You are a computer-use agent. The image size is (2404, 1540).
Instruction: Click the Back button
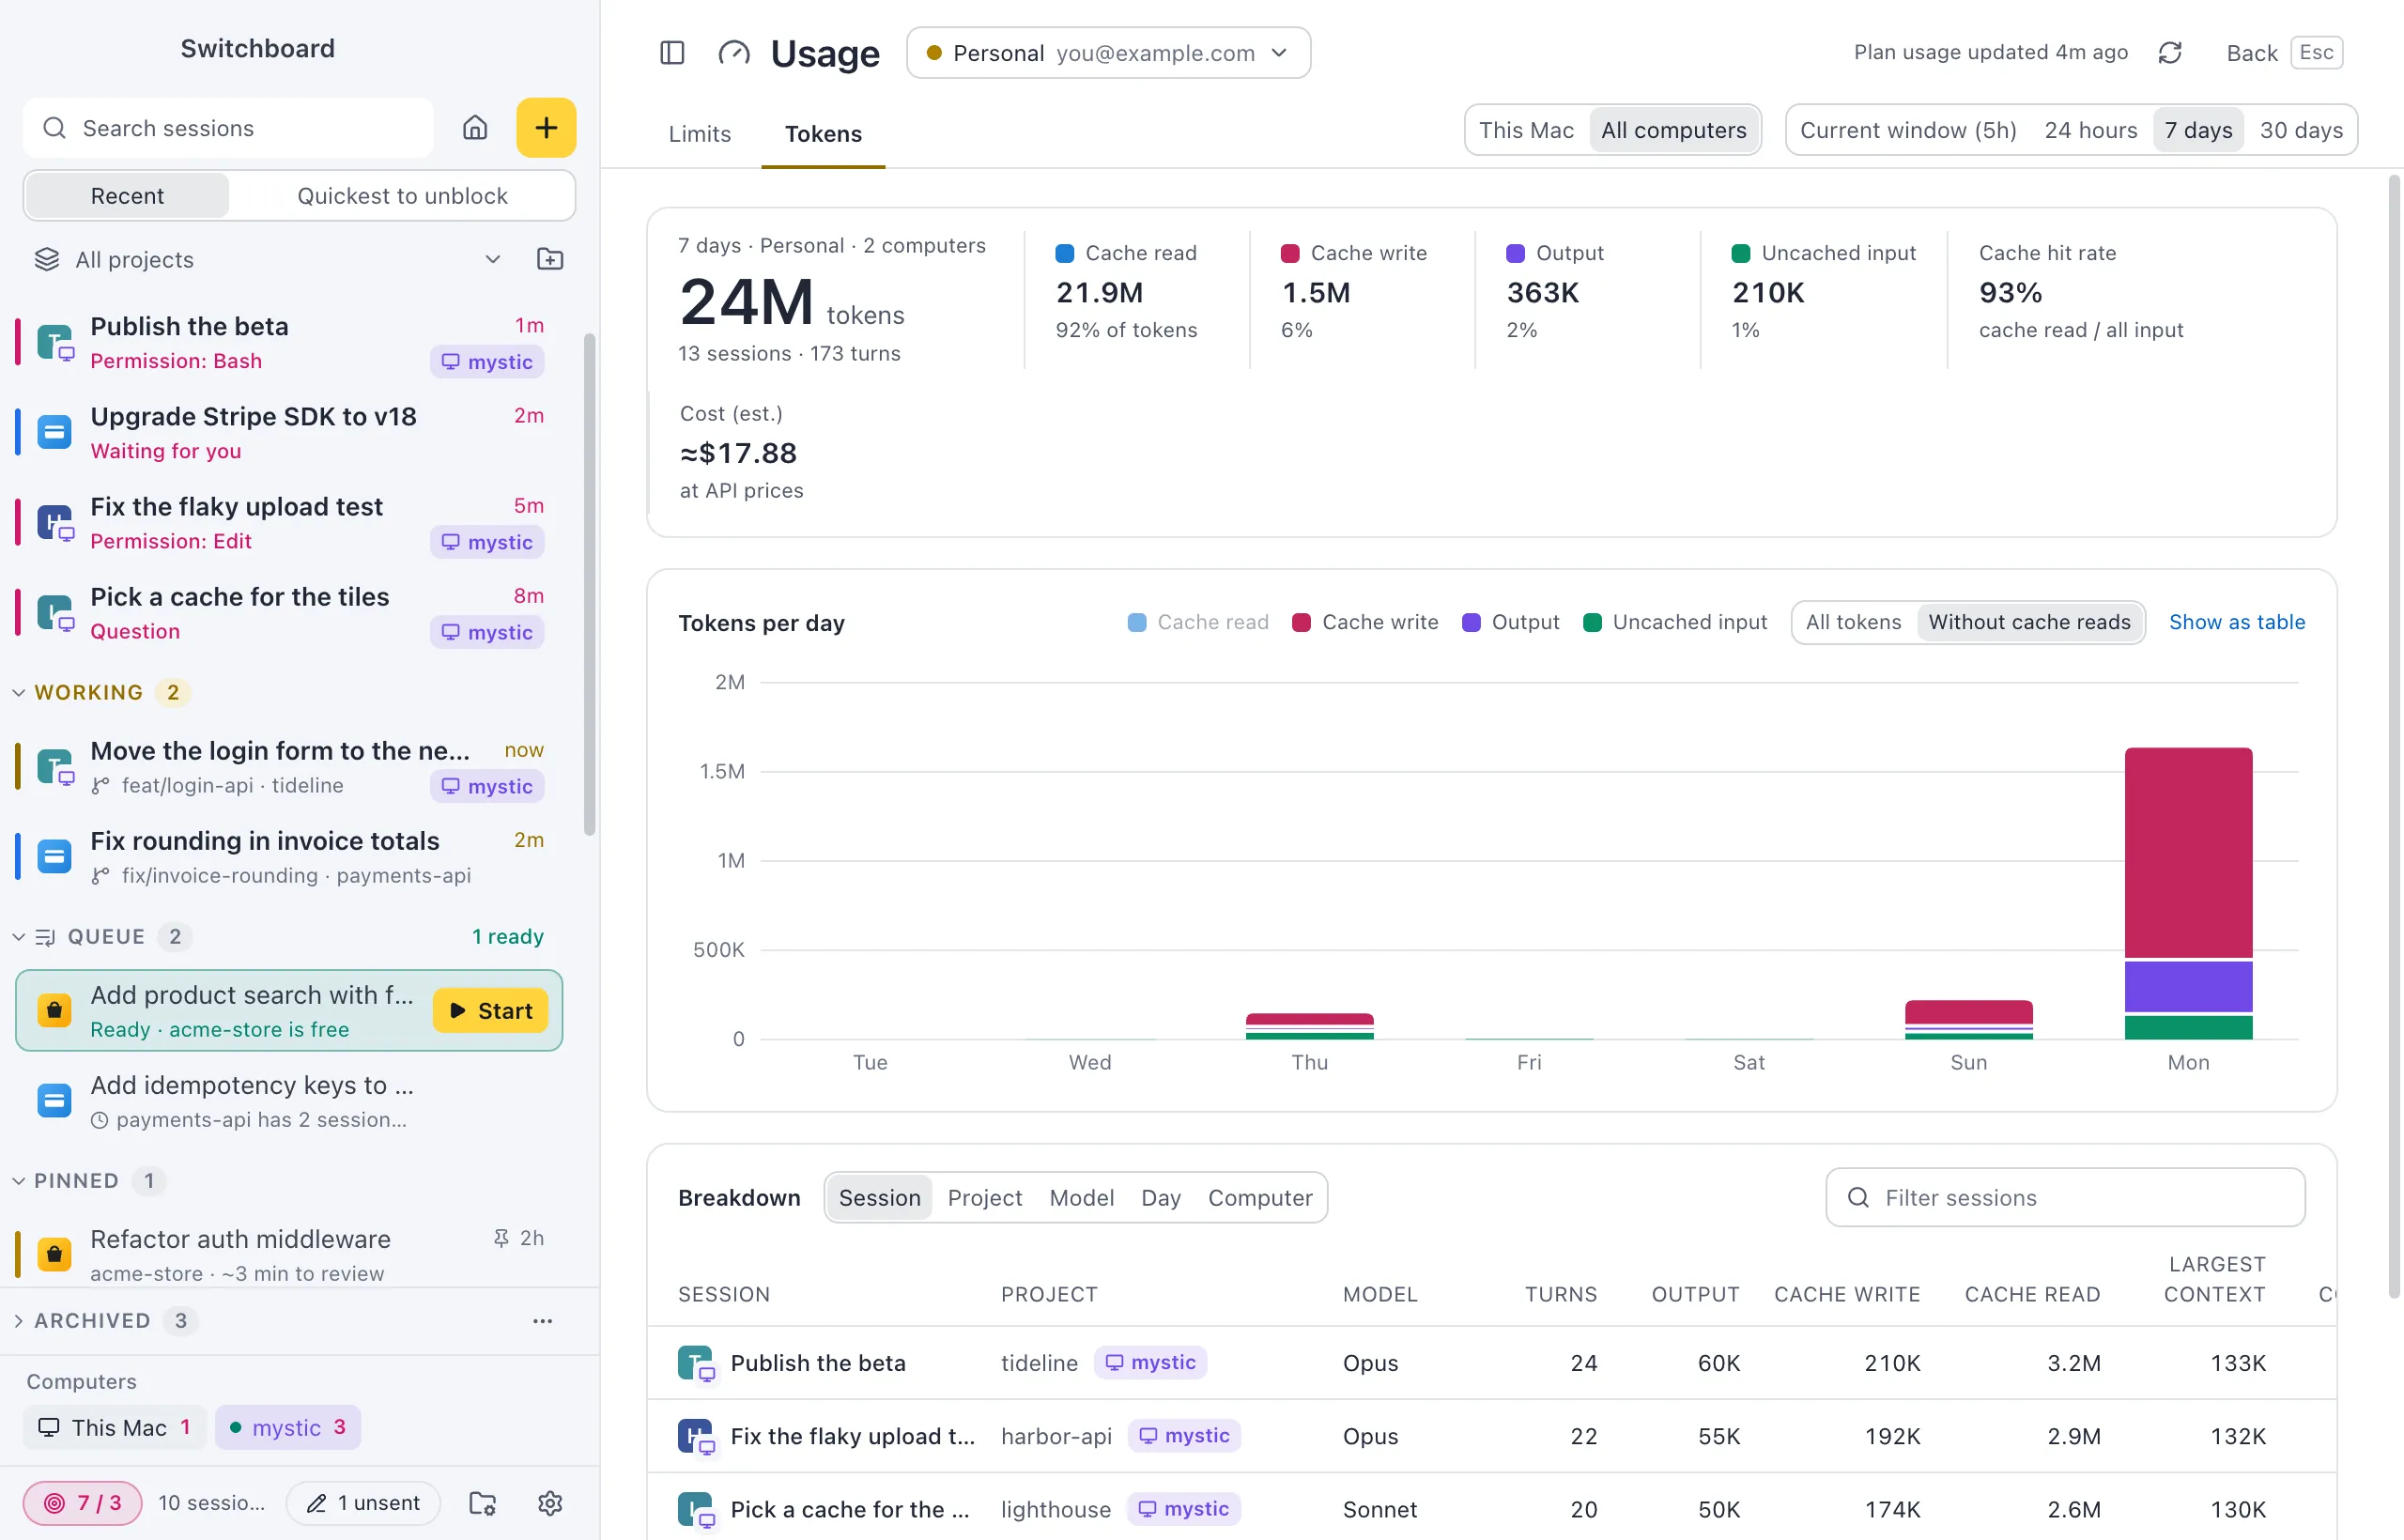point(2283,52)
